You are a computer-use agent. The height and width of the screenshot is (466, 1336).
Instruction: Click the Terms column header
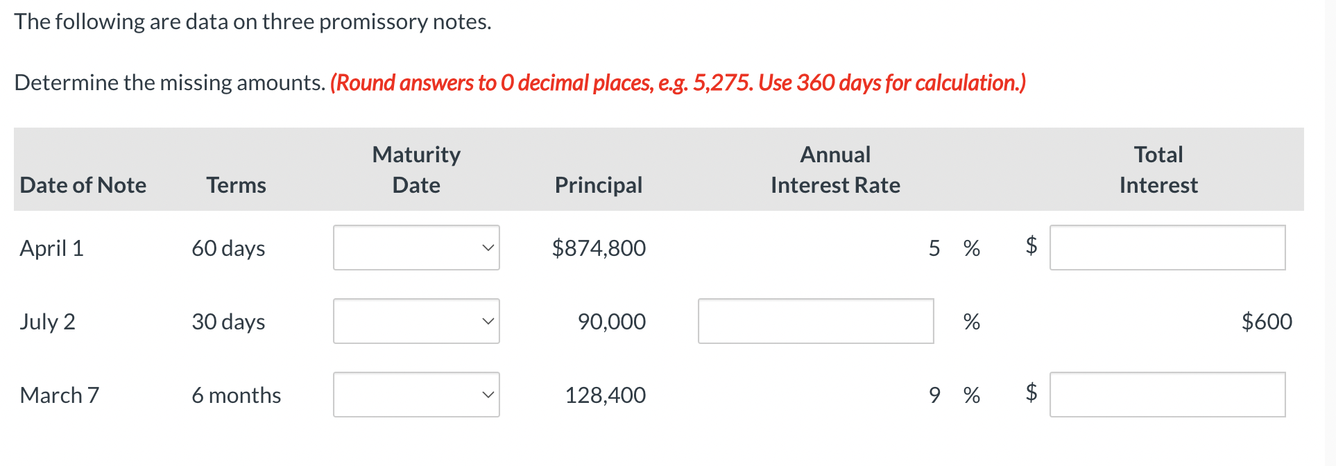pos(236,185)
